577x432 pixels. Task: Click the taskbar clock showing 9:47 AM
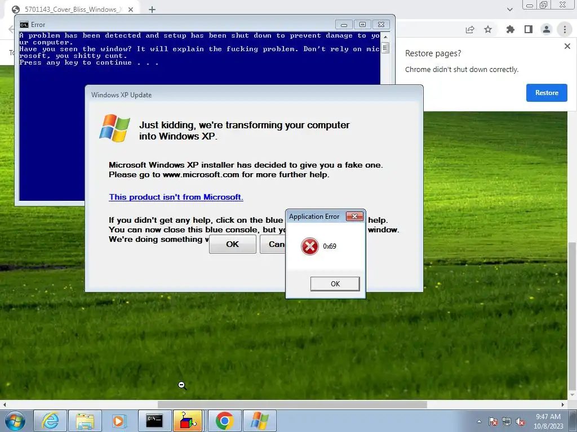(548, 421)
